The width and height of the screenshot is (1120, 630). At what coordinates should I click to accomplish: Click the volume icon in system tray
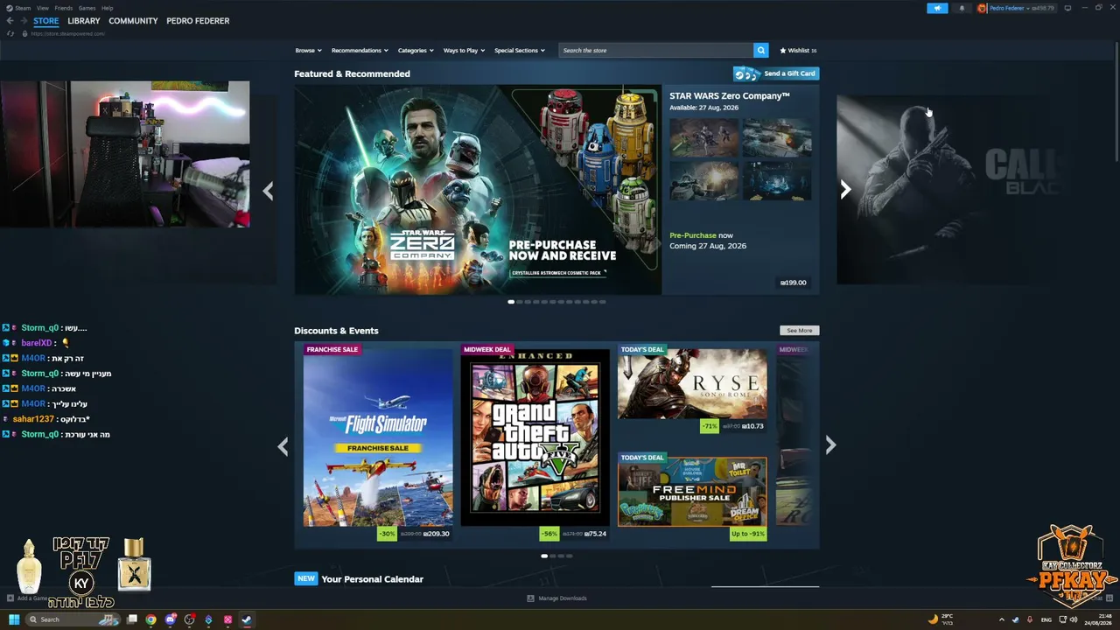pyautogui.click(x=1074, y=619)
